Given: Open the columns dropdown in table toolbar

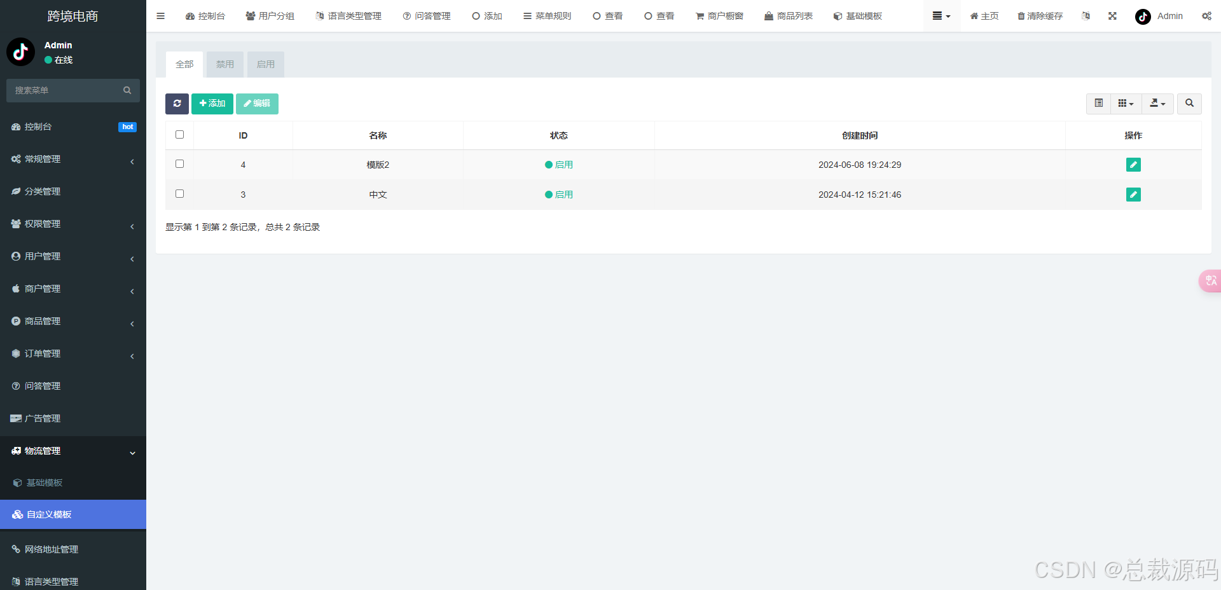Looking at the screenshot, I should click(1126, 103).
